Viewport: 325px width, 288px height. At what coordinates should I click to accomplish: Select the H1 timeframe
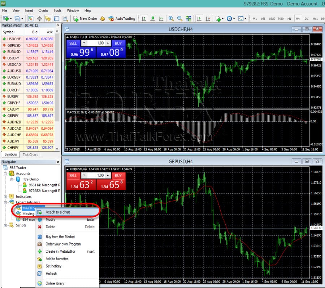coord(289,19)
